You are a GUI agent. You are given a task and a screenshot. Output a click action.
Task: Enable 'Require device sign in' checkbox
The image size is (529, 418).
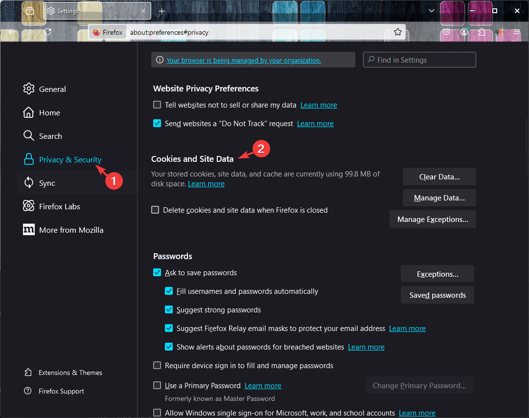point(157,365)
